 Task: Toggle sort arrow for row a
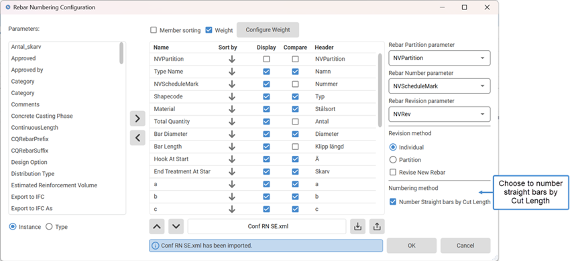(x=232, y=184)
